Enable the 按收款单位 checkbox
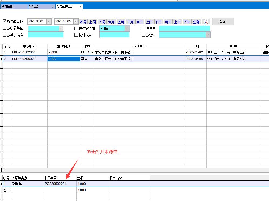This screenshot has width=269, height=201. [x=4, y=28]
